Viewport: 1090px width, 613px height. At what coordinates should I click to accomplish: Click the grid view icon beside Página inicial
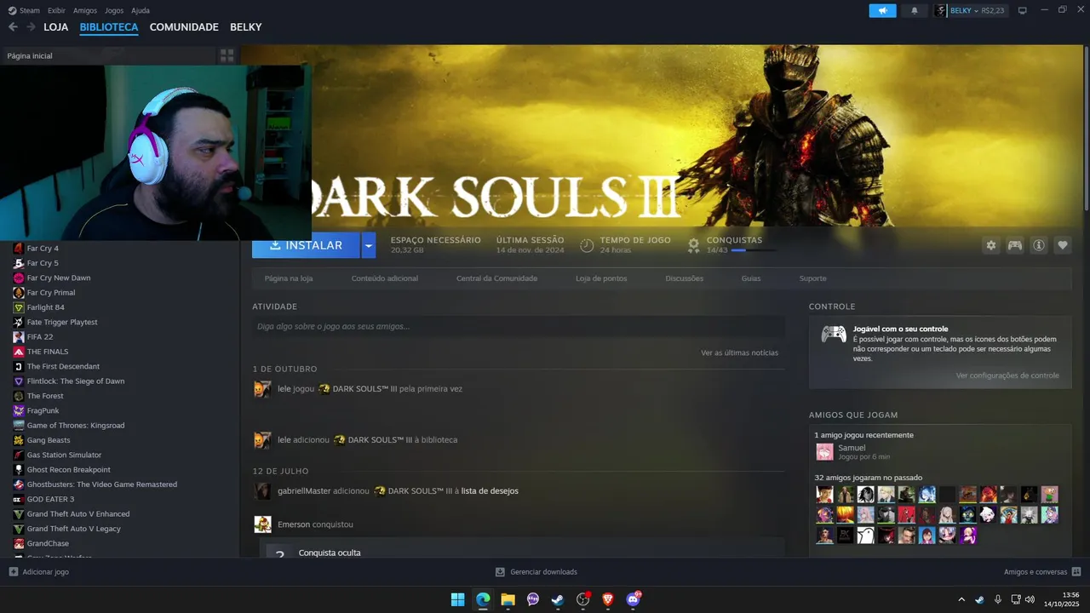(227, 55)
